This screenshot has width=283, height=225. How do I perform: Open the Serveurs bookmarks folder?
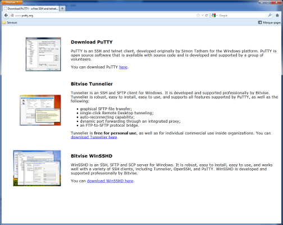point(10,22)
